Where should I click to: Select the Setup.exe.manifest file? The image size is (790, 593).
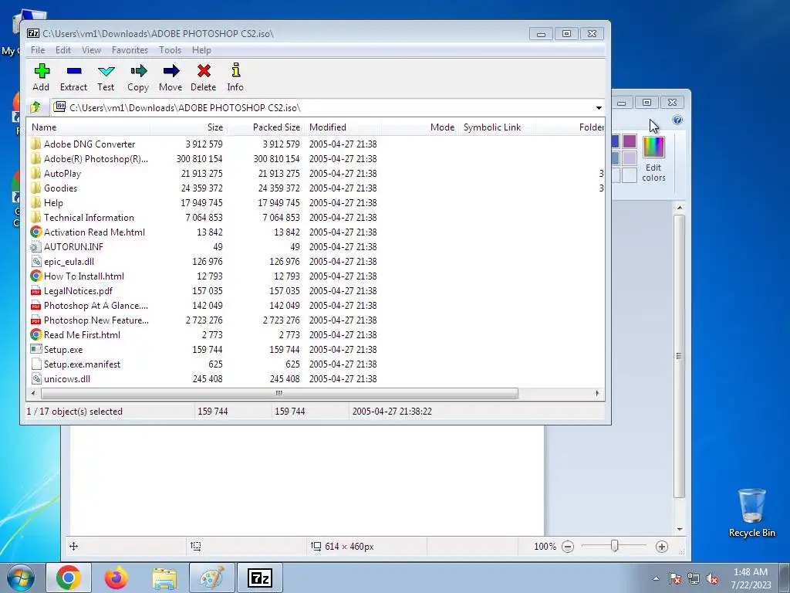82,364
